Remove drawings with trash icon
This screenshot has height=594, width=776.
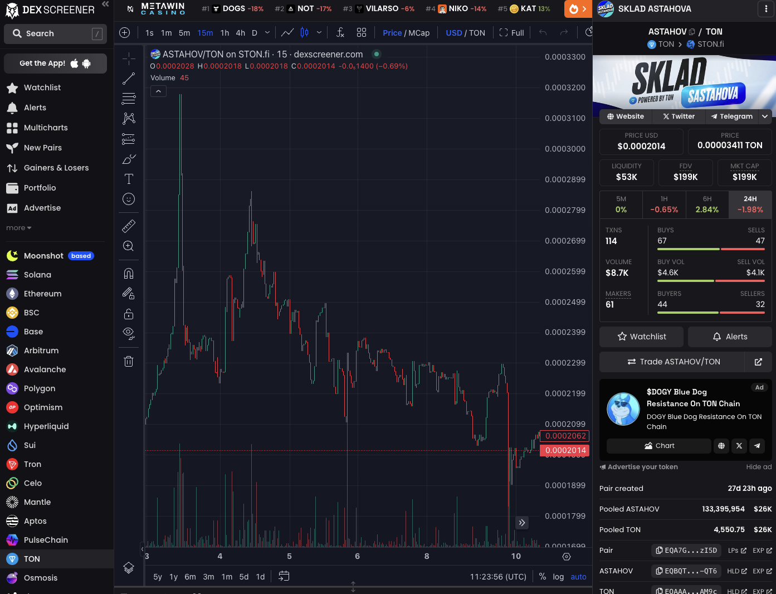point(129,361)
